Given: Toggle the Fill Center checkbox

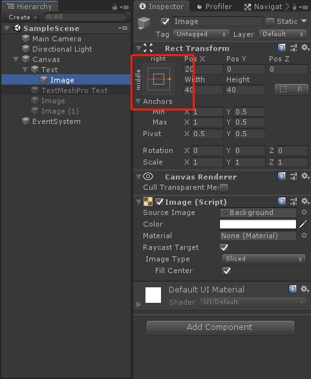Looking at the screenshot, I should click(226, 271).
